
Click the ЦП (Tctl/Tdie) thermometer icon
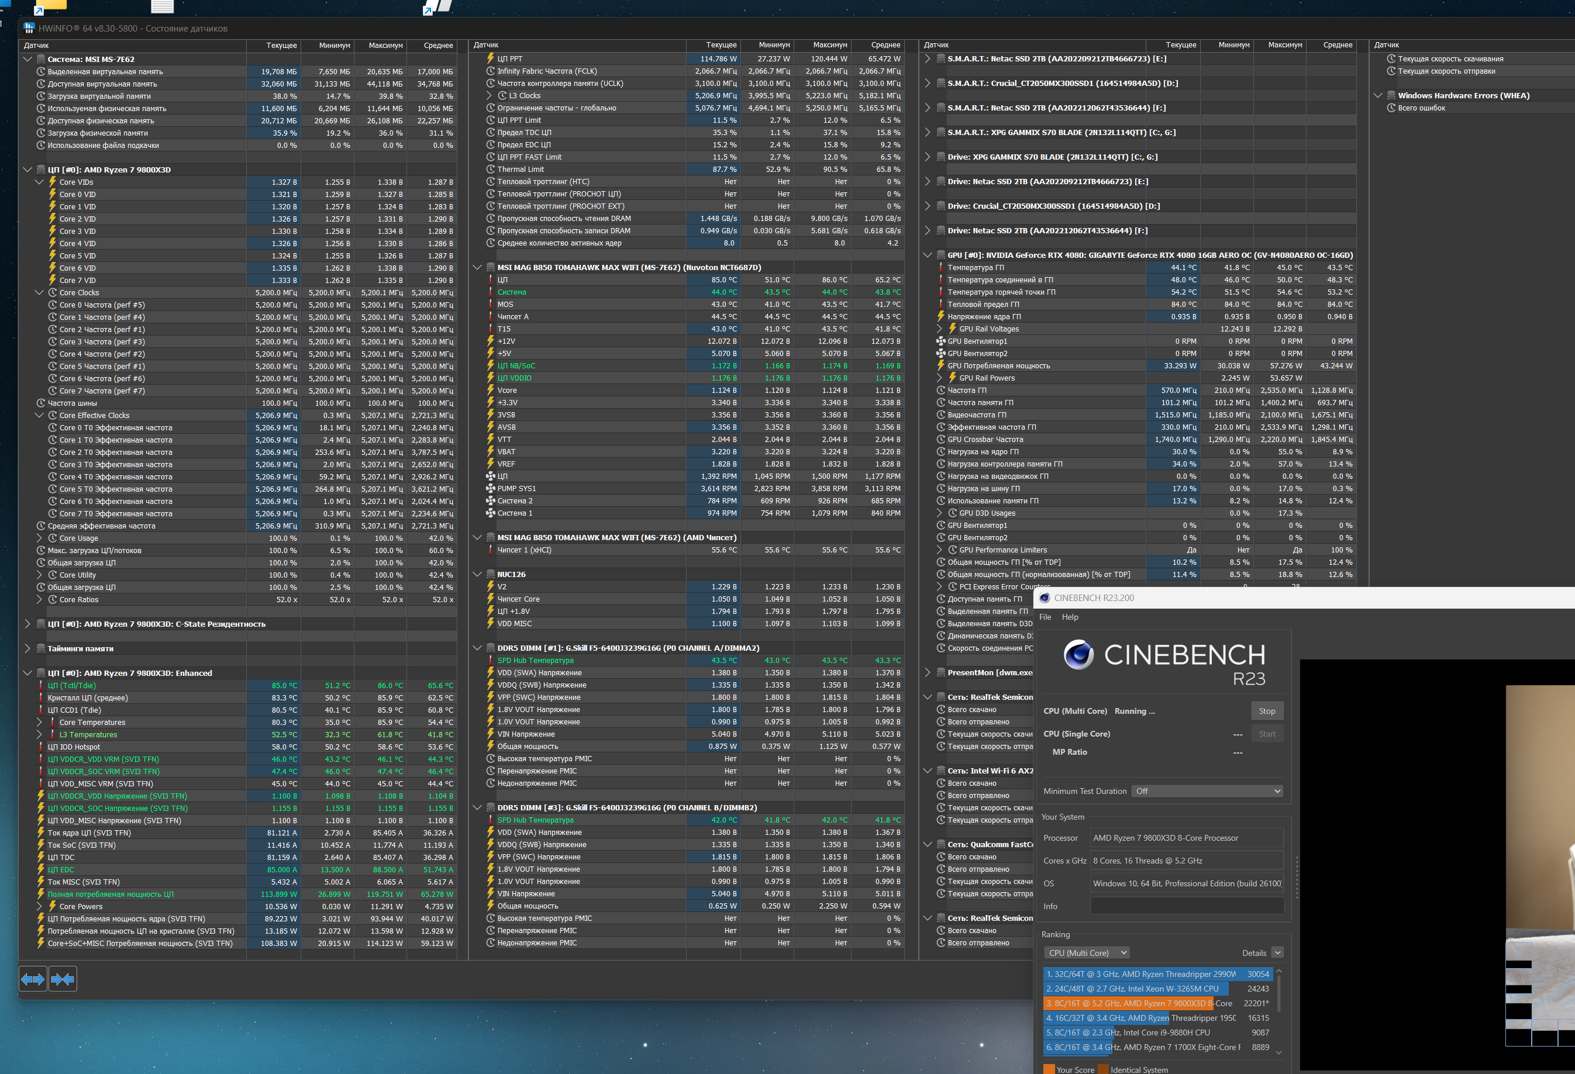(x=41, y=686)
